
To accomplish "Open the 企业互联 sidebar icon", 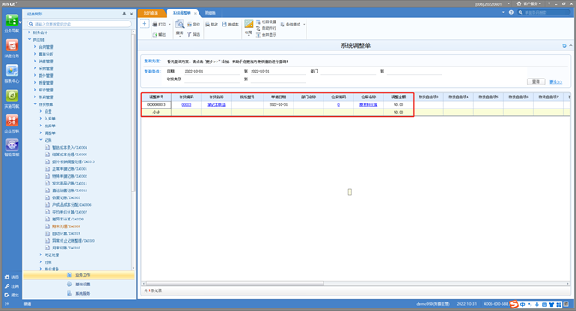I will click(12, 124).
